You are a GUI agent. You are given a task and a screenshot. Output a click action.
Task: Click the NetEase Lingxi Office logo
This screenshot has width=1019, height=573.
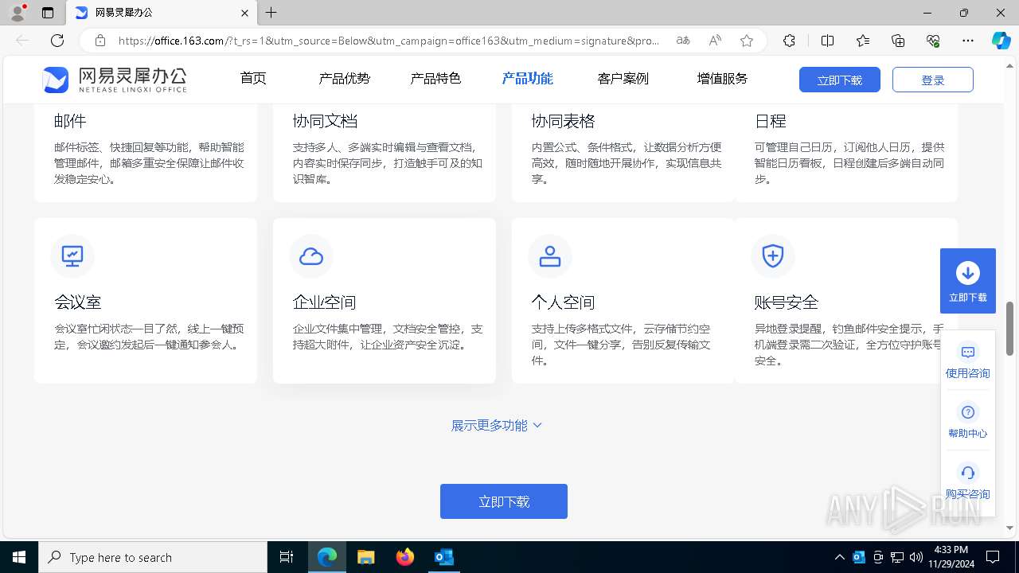coord(115,80)
